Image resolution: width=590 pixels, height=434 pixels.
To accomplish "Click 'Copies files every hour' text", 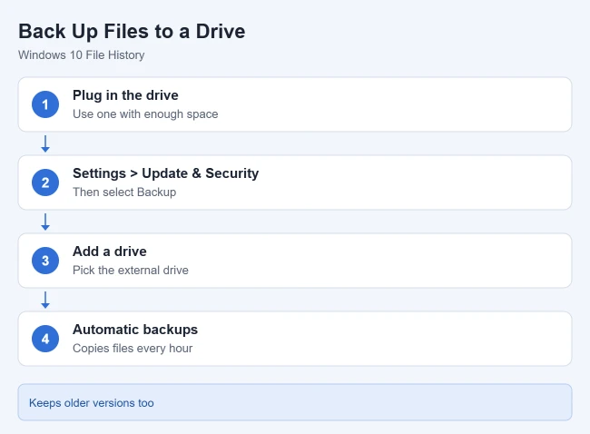I will click(x=133, y=348).
